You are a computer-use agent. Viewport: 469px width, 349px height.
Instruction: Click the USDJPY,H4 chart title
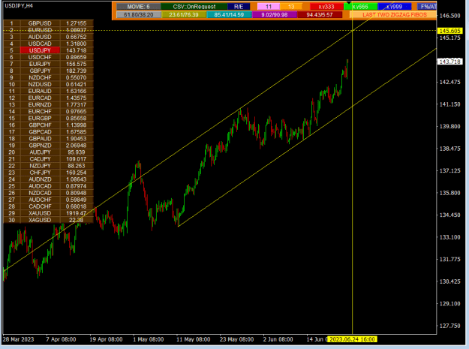19,6
